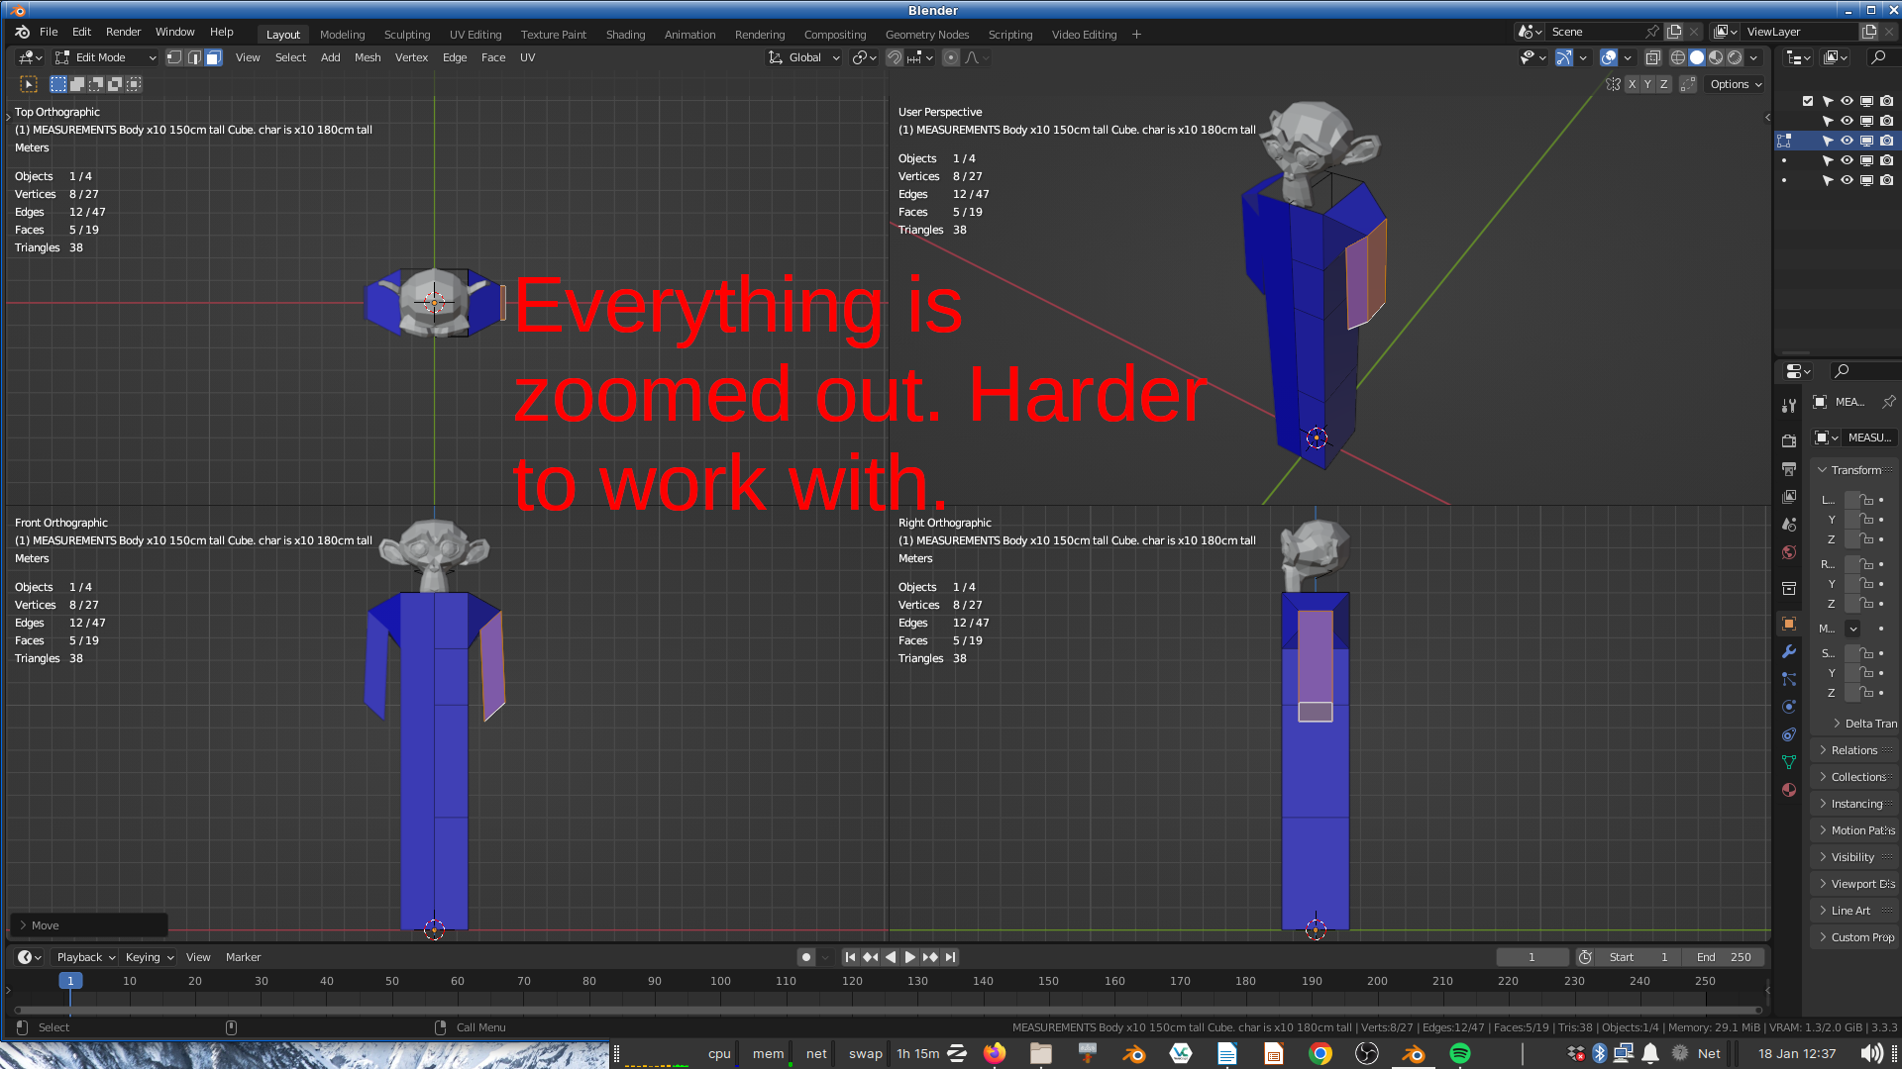Open the Output properties tab
1902x1069 pixels.
pyautogui.click(x=1788, y=468)
